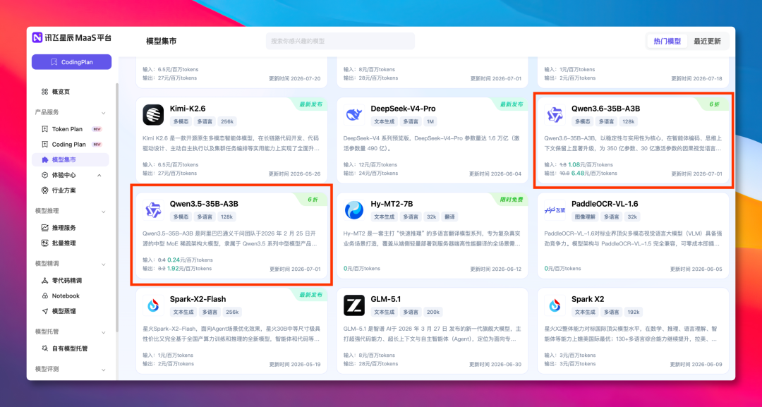Open the 模型蒸馏 icon
Image resolution: width=762 pixels, height=407 pixels.
coord(44,311)
